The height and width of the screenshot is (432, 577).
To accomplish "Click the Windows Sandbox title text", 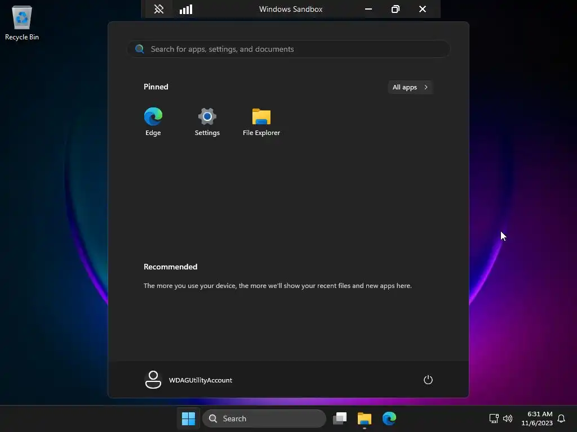I will (291, 9).
